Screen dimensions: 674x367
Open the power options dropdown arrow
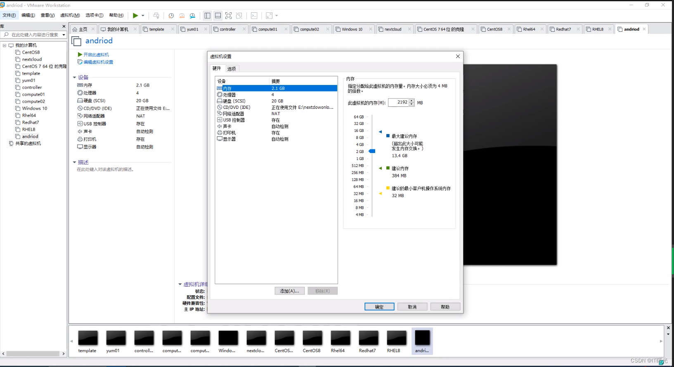(x=143, y=16)
